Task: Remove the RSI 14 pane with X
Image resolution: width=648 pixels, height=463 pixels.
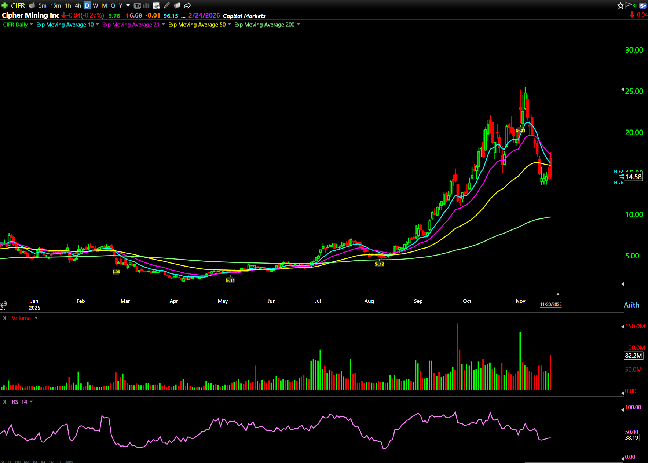Action: 5,402
